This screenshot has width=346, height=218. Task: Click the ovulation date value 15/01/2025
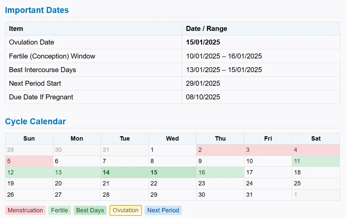[x=203, y=42]
